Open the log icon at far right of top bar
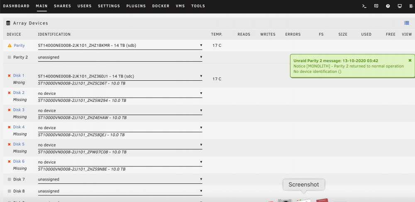The image size is (415, 202). pos(411,6)
